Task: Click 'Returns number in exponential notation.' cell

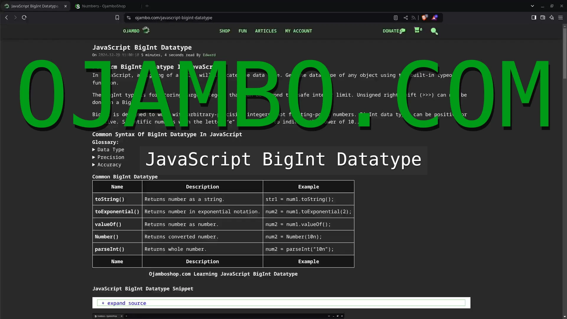Action: point(203,211)
